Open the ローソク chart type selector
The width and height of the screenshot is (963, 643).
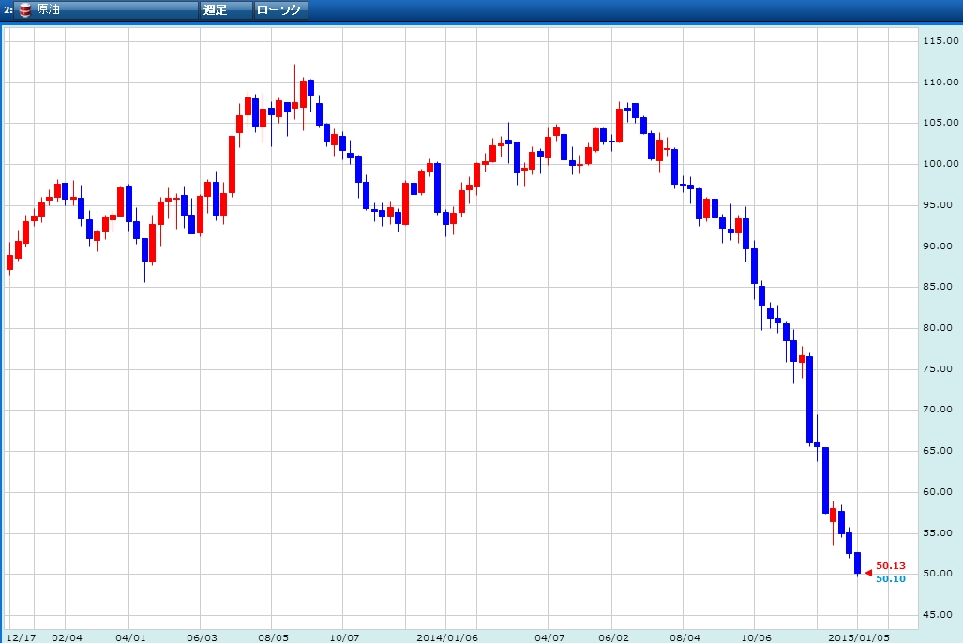click(281, 9)
